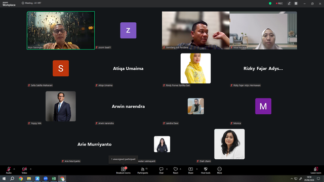Open the More options menu
This screenshot has width=324, height=182.
219,170
